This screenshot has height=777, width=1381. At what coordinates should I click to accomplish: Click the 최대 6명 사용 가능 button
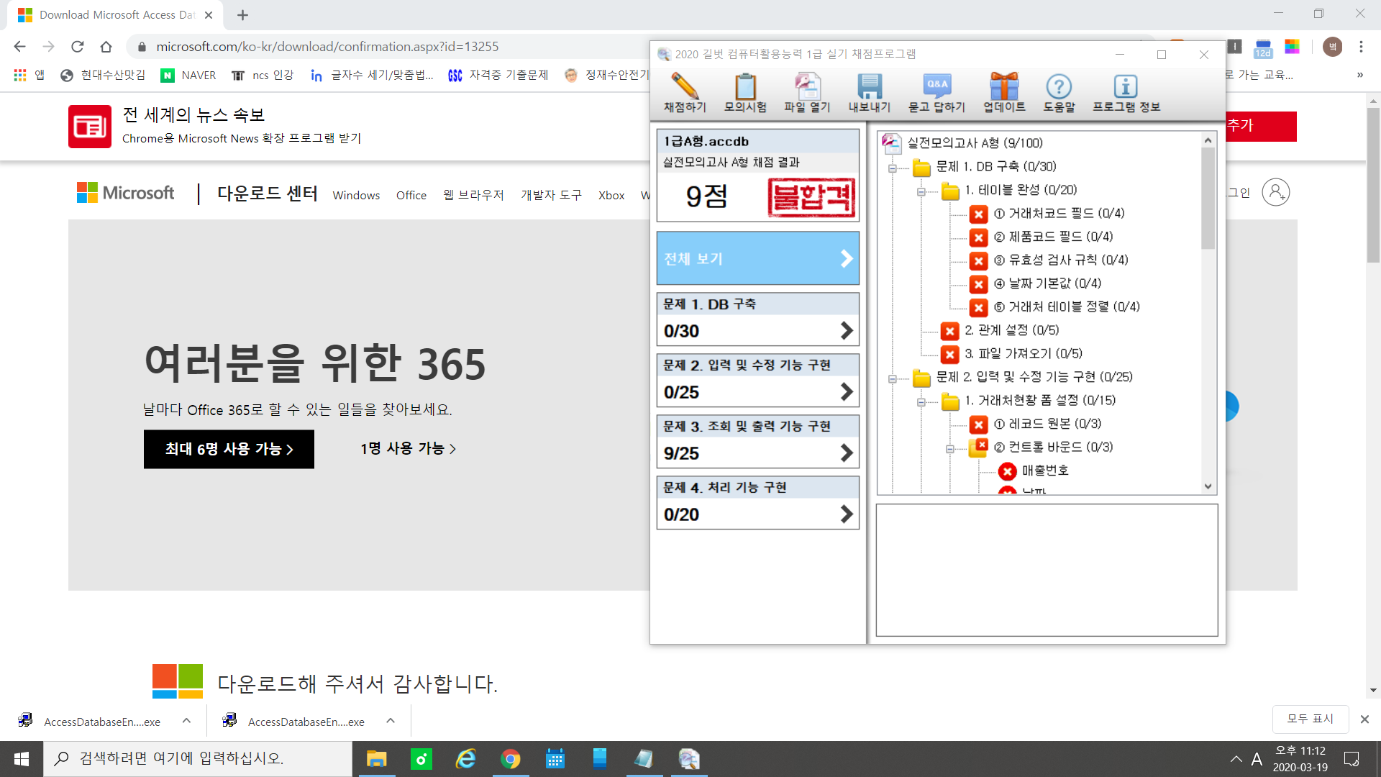point(229,449)
